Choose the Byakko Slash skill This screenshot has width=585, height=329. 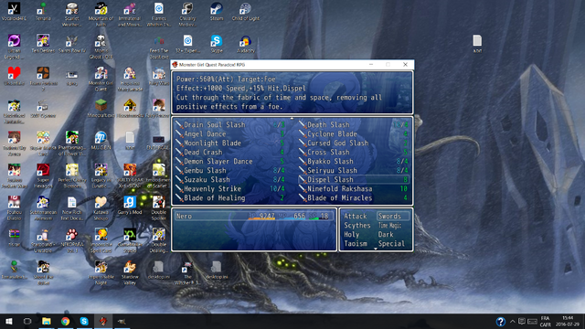point(354,161)
